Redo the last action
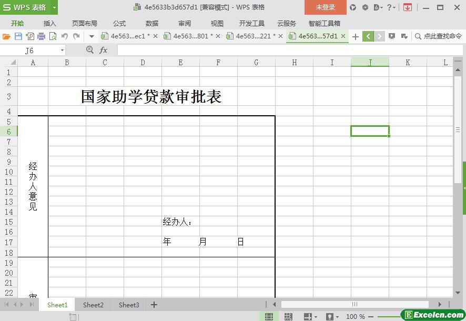 tap(76, 36)
